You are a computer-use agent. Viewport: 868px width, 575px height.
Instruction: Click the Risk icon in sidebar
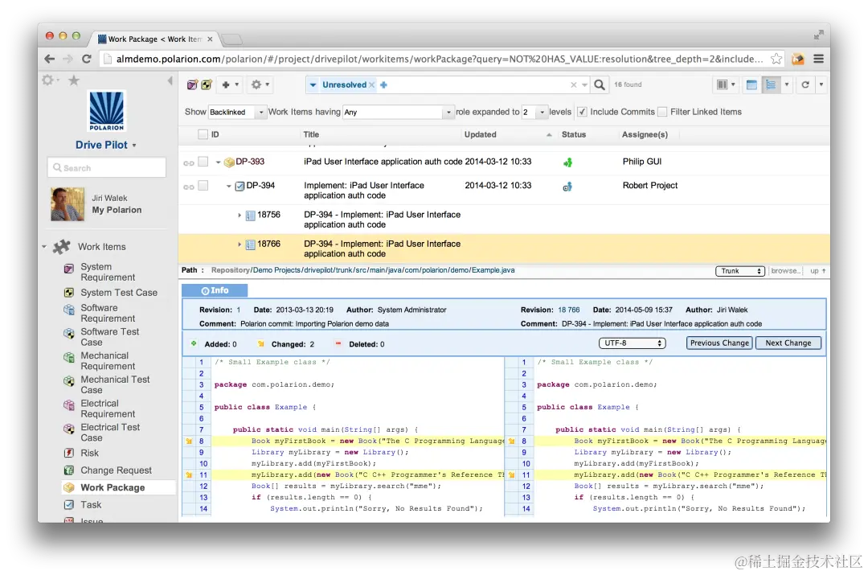tap(68, 453)
